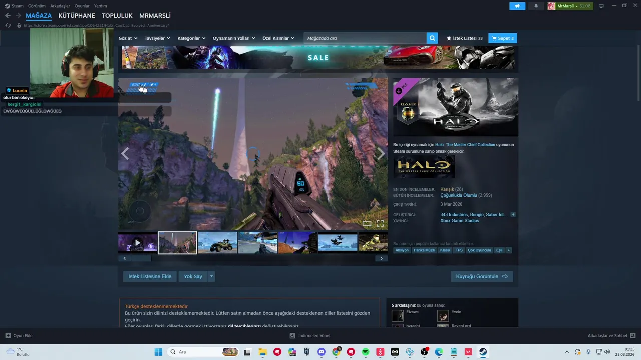Switch to KÜTÜPHANE tab

[x=77, y=16]
